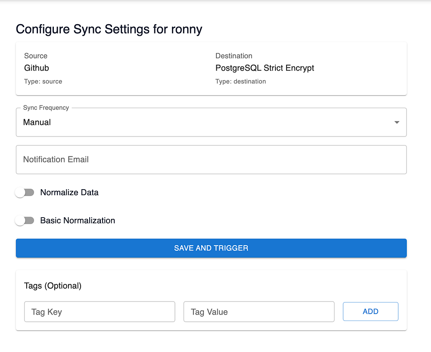Screen dimensions: 431x352
Task: Select the Tag Value input box
Action: tap(259, 312)
